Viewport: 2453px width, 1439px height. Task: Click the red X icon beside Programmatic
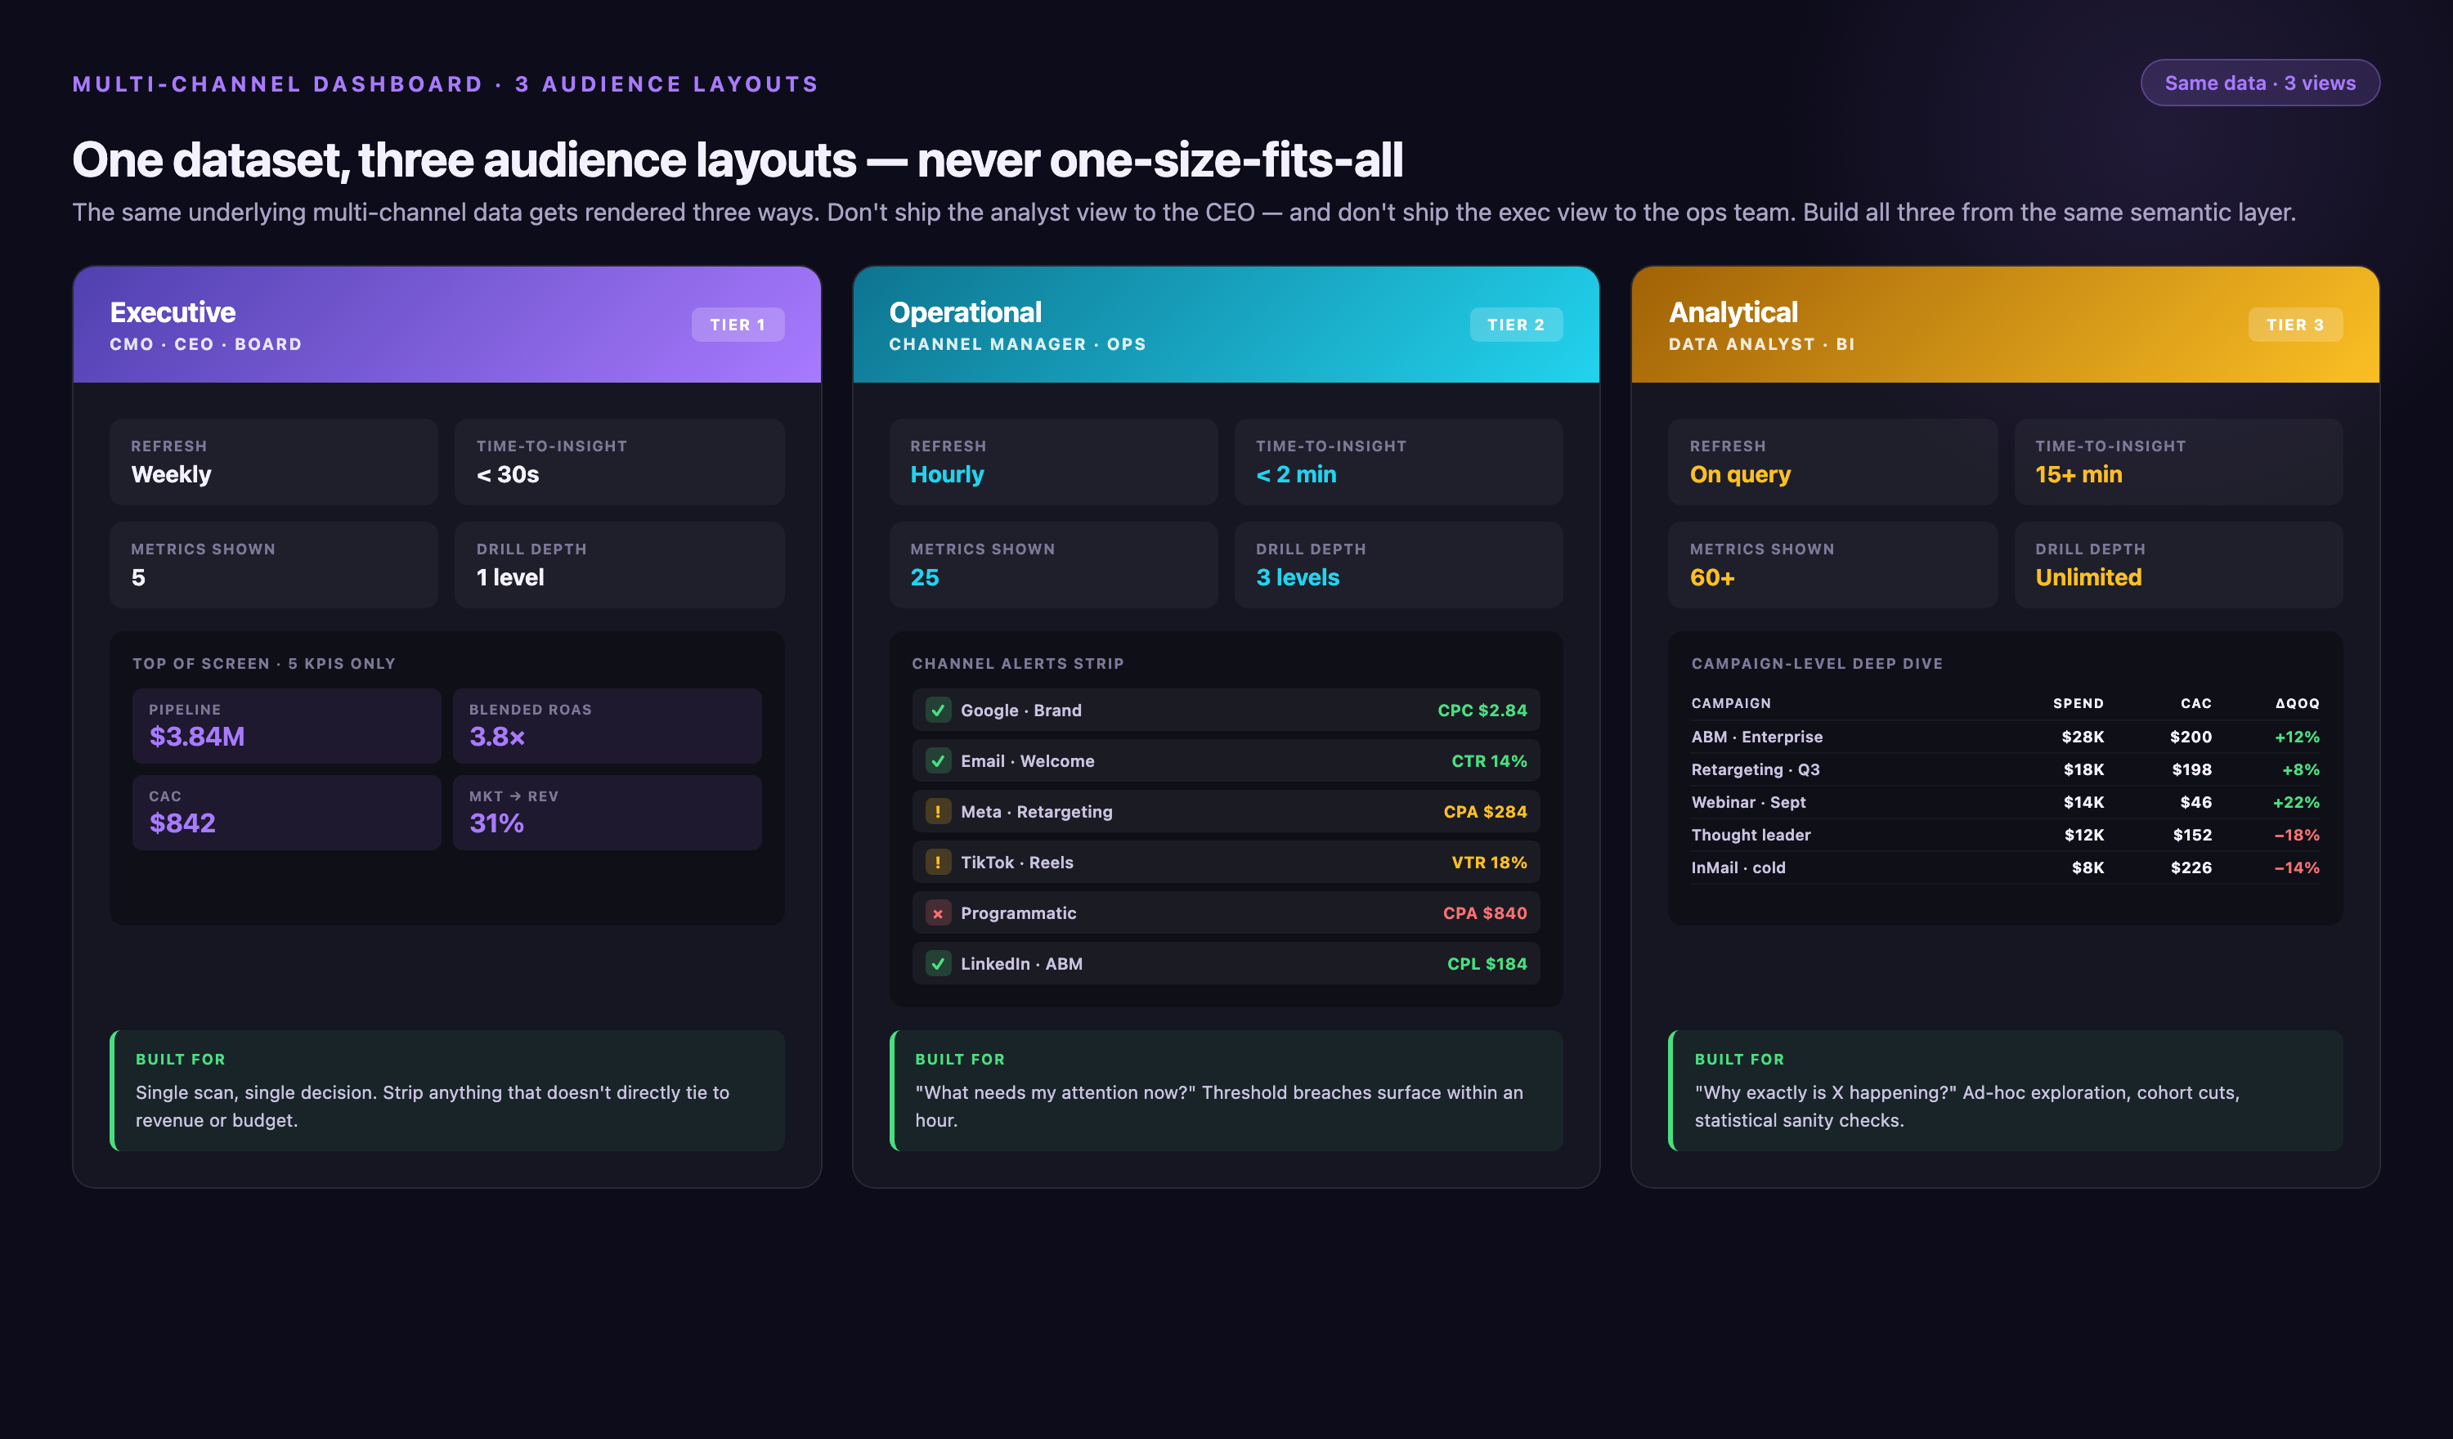pos(937,913)
